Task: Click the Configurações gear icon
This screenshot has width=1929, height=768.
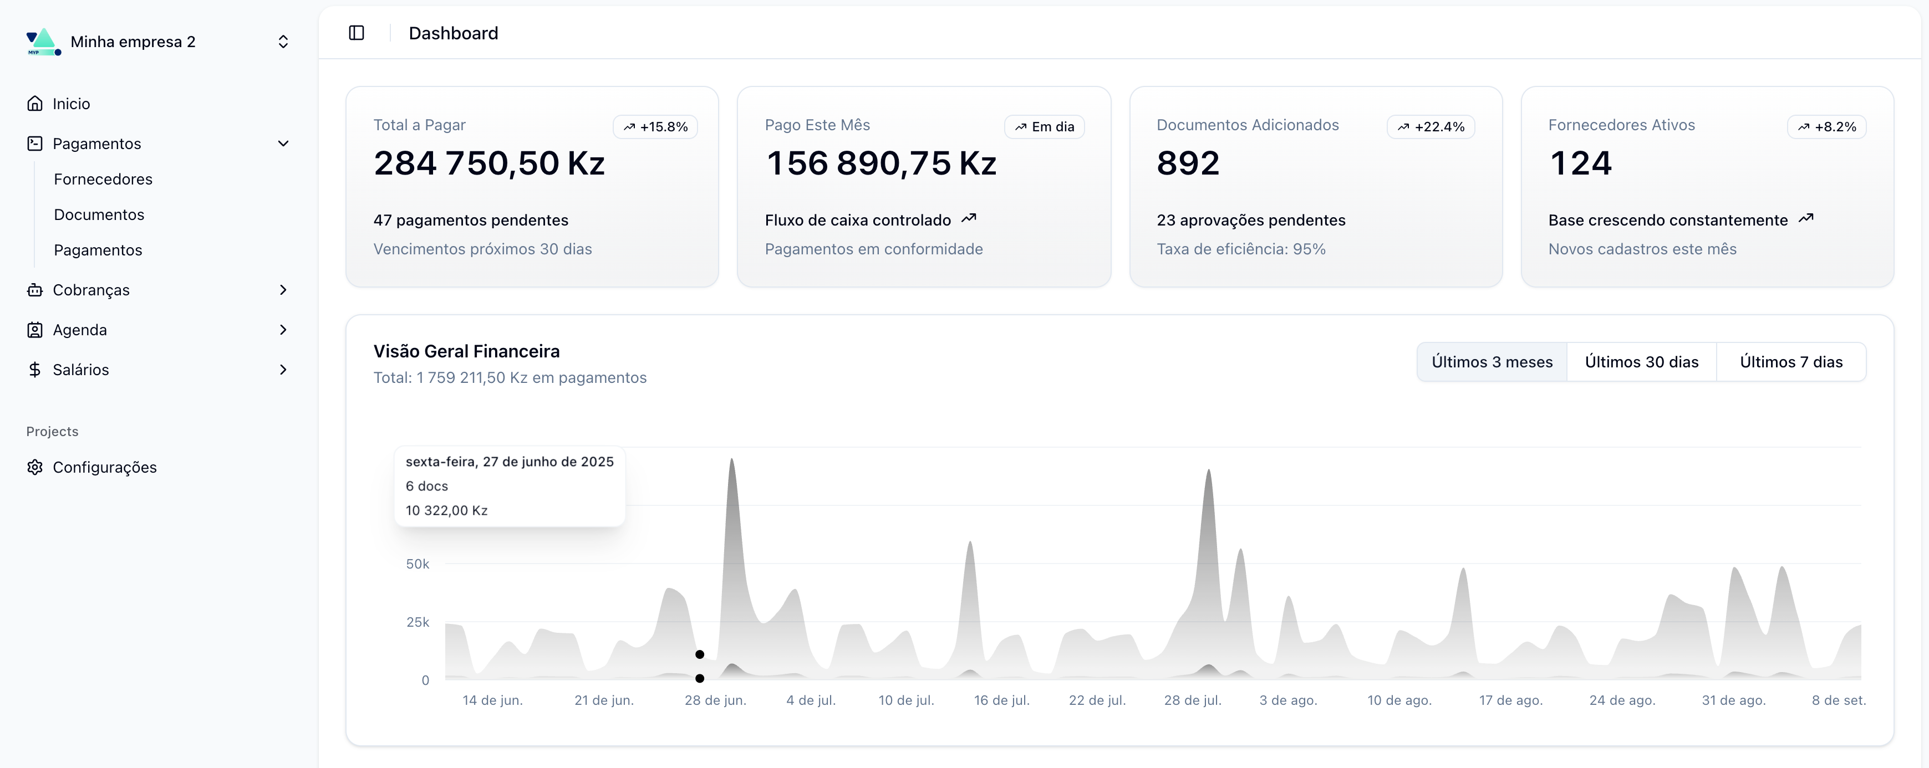Action: pyautogui.click(x=34, y=467)
